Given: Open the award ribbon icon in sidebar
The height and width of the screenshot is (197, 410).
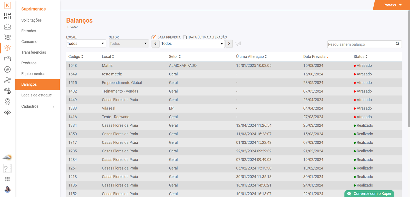Looking at the screenshot, I should [x=7, y=102].
